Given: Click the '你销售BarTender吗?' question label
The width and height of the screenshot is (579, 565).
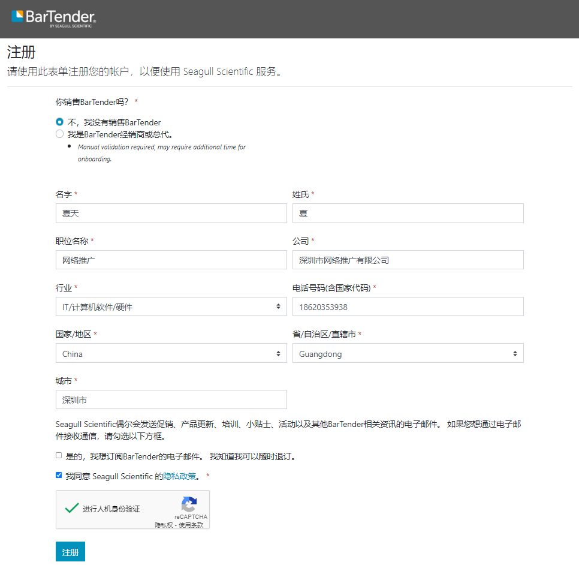Looking at the screenshot, I should pos(92,102).
